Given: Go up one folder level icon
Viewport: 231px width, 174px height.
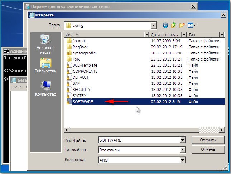Looking at the screenshot, I should tap(173, 25).
